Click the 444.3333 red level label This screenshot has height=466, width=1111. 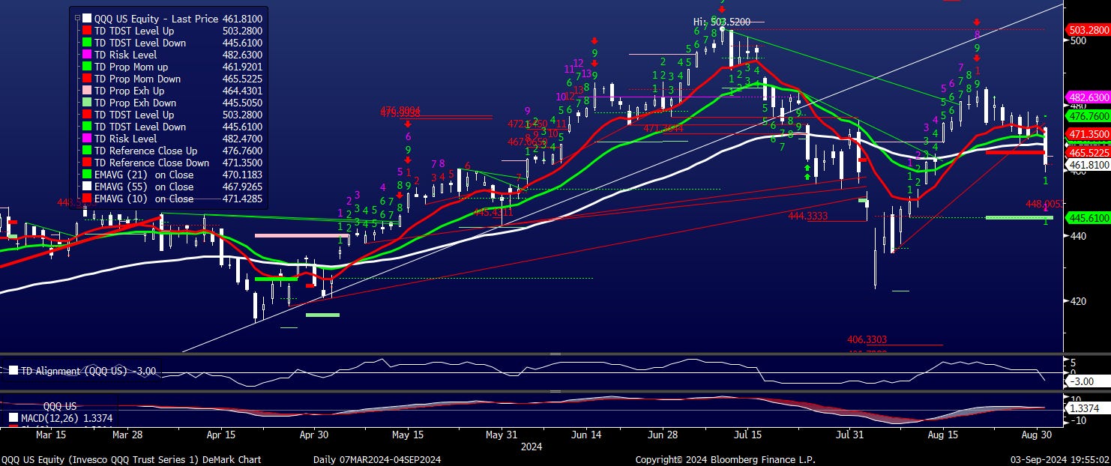tap(808, 216)
